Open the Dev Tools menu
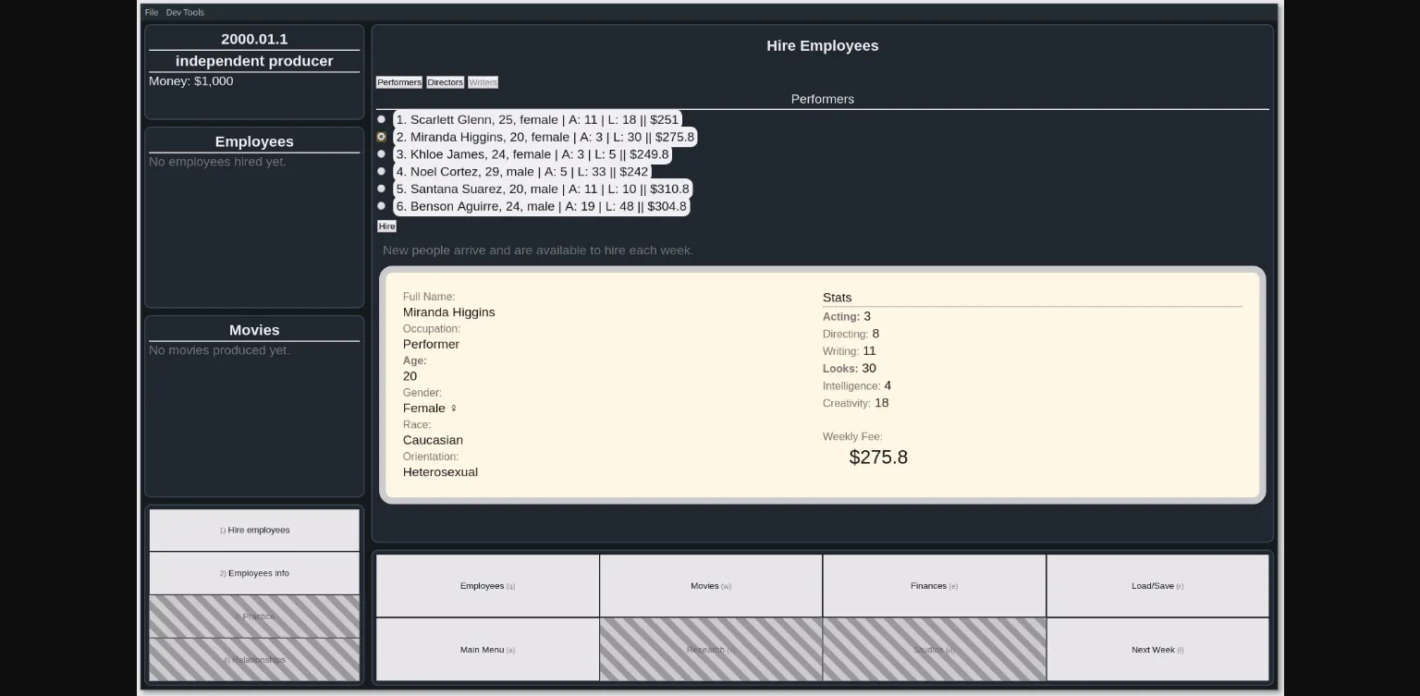 [185, 12]
